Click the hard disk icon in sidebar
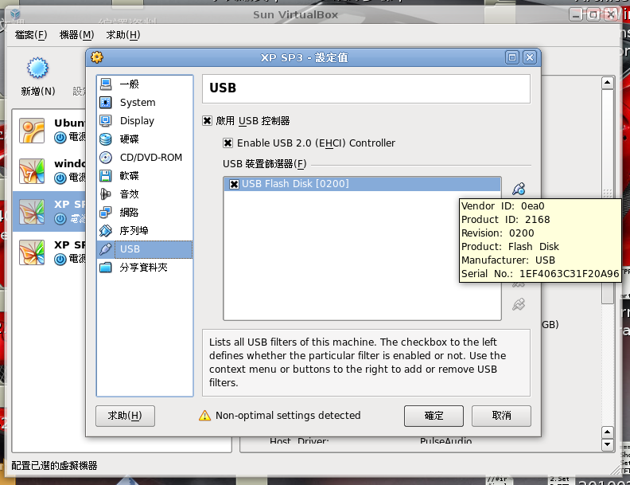 (106, 139)
